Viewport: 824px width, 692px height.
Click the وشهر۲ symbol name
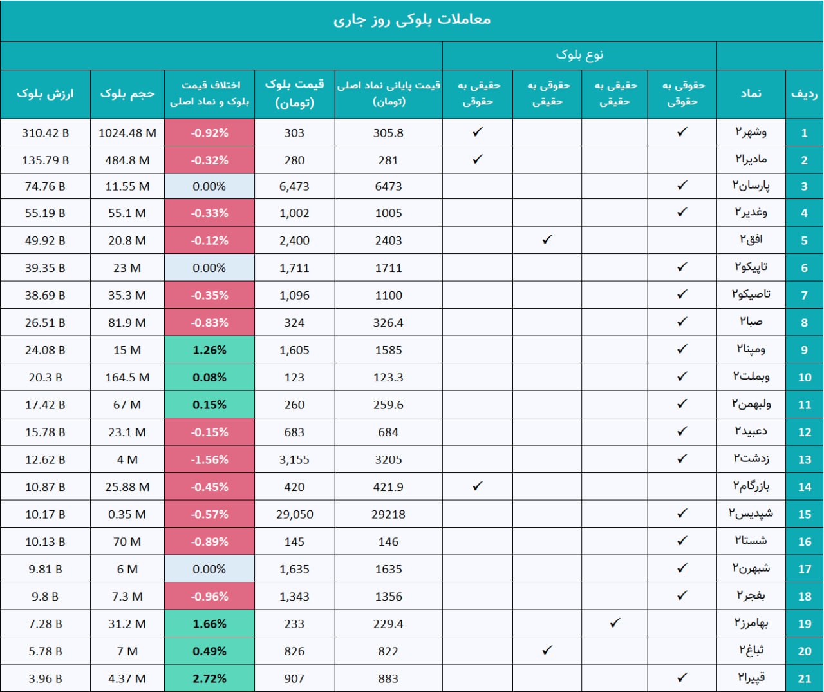(751, 132)
